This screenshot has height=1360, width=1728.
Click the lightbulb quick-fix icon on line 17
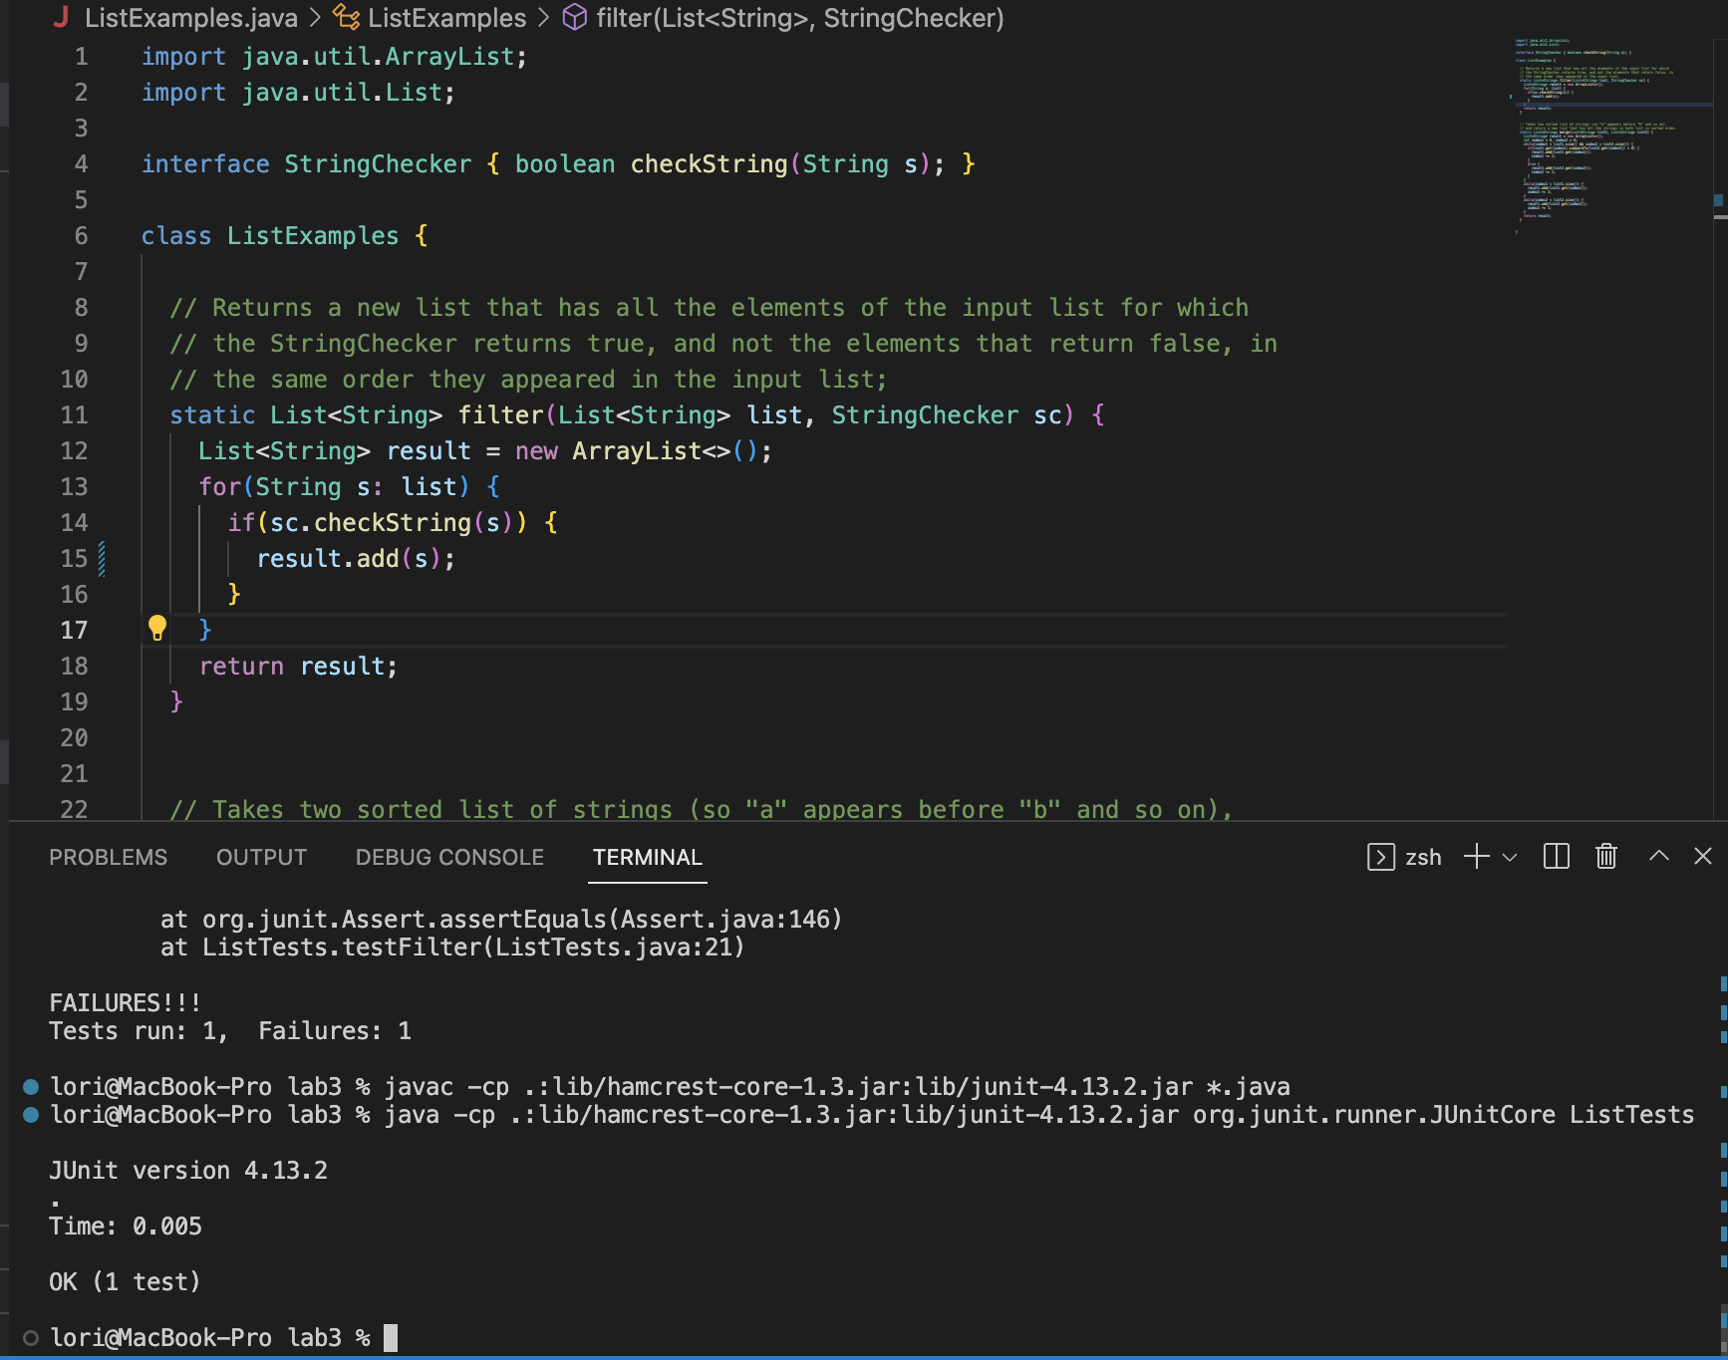[156, 628]
